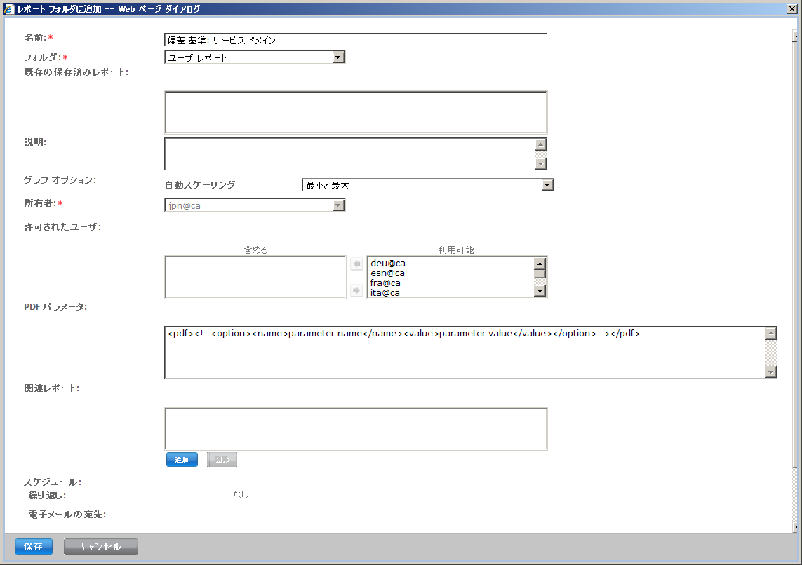Open the フォルダ dropdown showing ユーザ レポート
802x565 pixels.
pyautogui.click(x=255, y=57)
